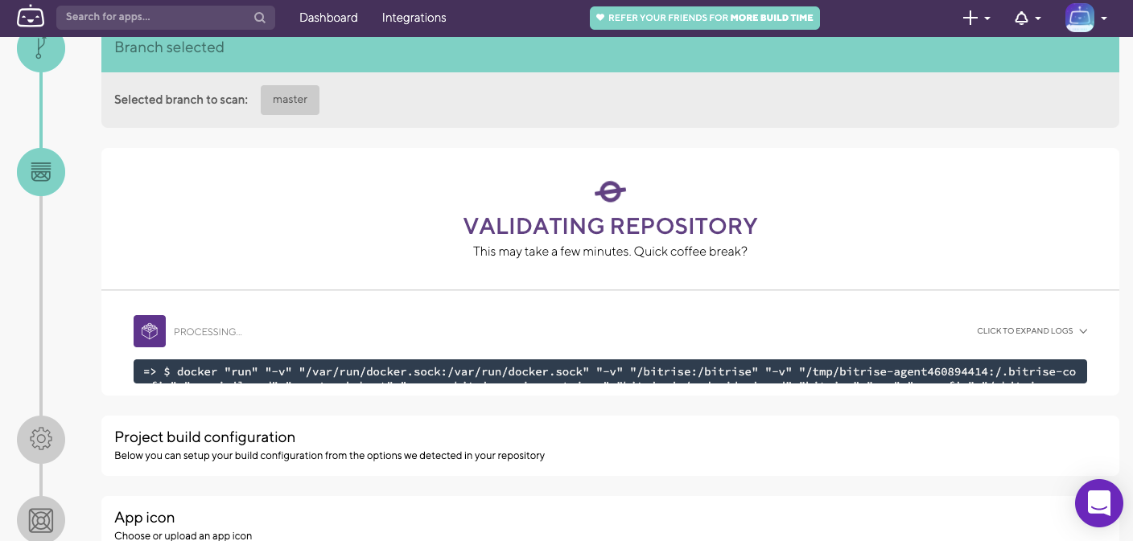Click the gear build configuration step icon
The image size is (1133, 541).
click(x=41, y=439)
